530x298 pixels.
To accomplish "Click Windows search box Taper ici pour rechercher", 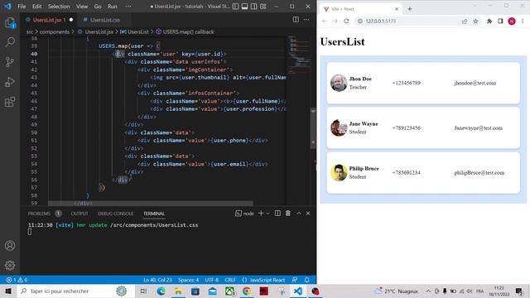I will 75,291.
